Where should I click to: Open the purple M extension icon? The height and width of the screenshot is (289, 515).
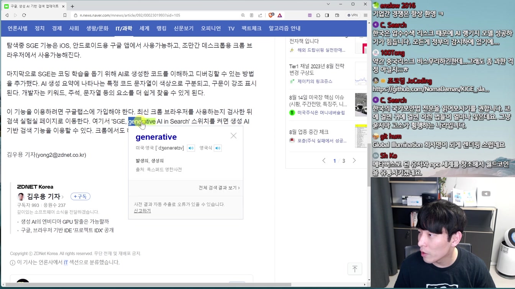tap(310, 15)
